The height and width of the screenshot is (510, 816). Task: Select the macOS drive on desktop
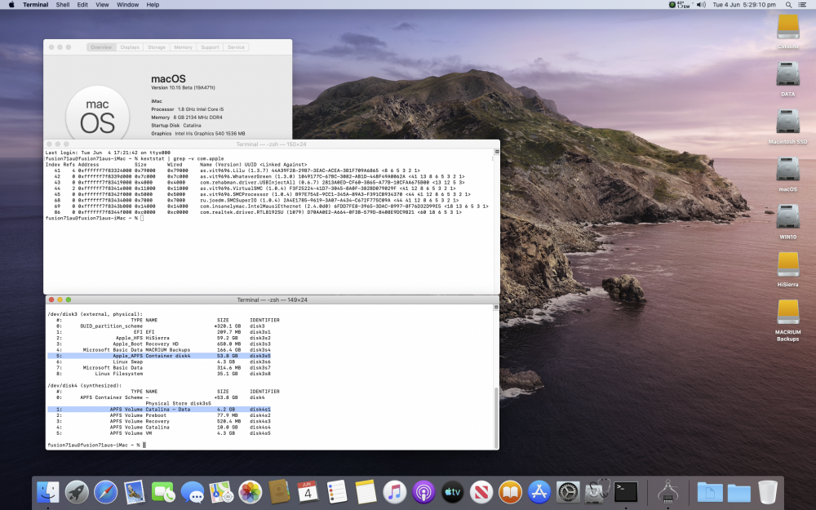coord(788,169)
